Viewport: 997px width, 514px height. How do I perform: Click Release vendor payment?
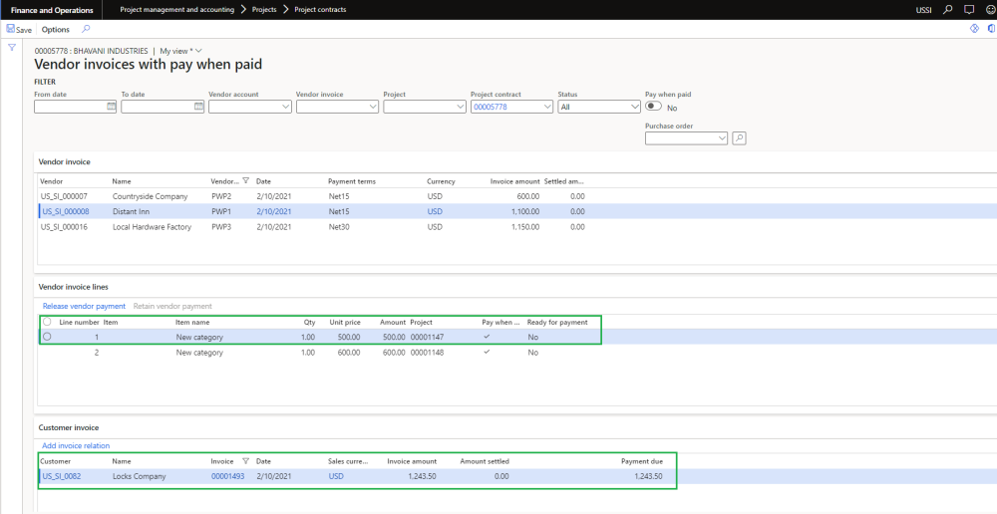84,306
